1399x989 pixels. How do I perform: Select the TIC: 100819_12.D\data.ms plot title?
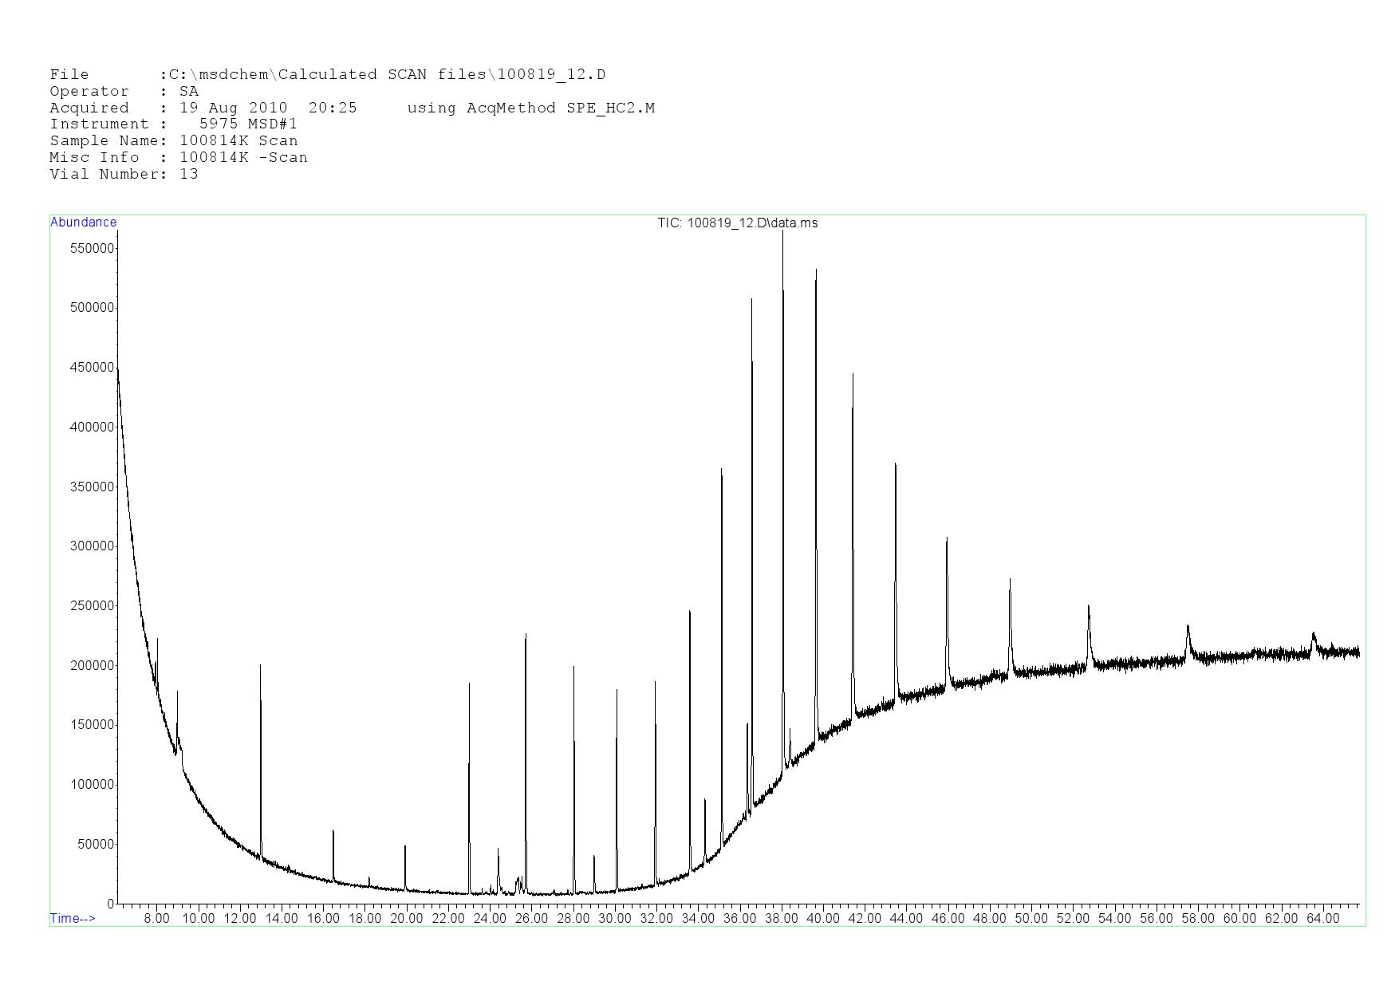coord(737,223)
